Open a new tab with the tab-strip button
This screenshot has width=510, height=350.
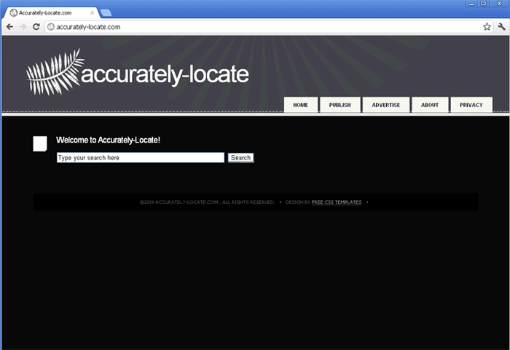tap(106, 13)
